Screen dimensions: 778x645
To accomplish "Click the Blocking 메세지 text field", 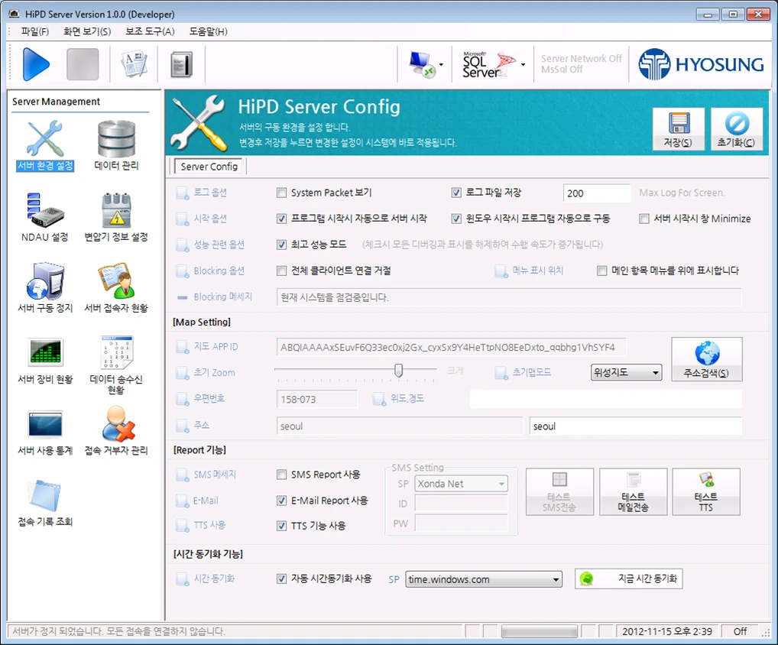I will [508, 298].
